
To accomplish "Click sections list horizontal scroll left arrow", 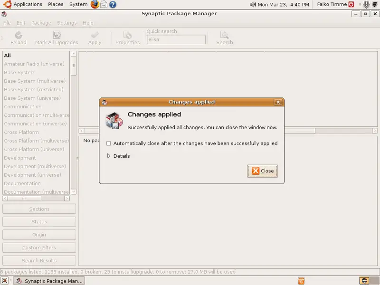I will tap(5, 198).
